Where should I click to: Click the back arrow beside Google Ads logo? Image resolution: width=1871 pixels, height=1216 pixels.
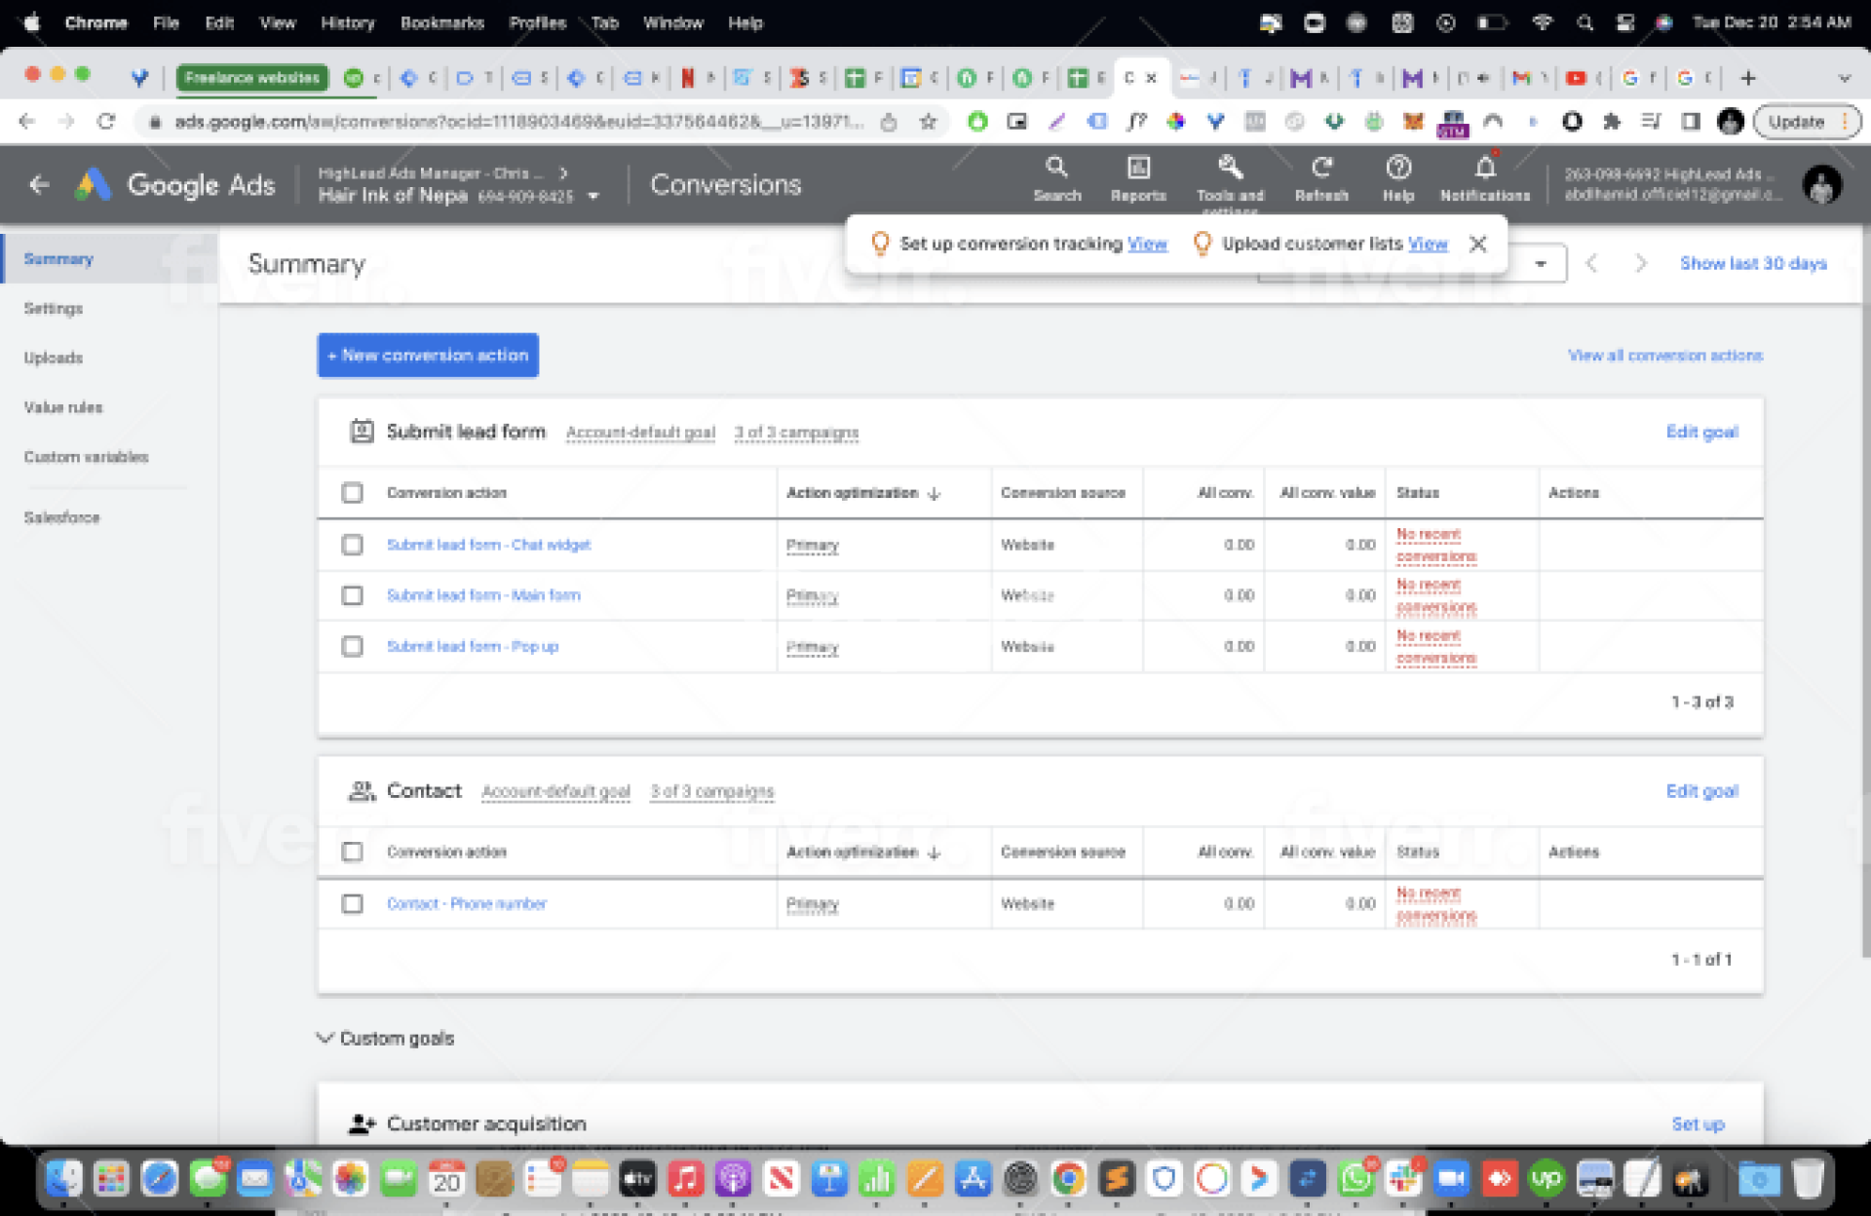39,184
